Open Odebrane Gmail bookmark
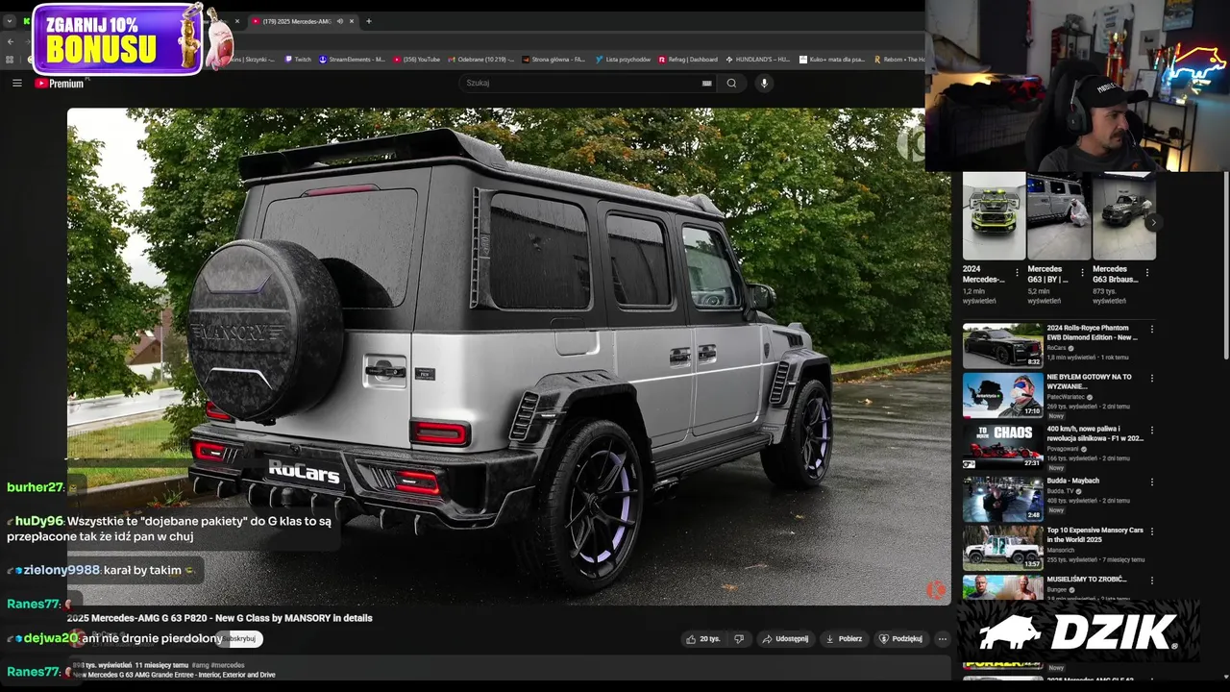The width and height of the screenshot is (1230, 692). 480,60
